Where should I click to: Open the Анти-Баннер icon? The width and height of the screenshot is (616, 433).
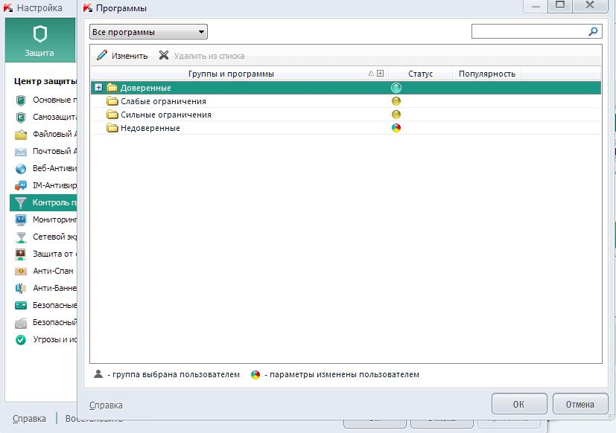21,288
